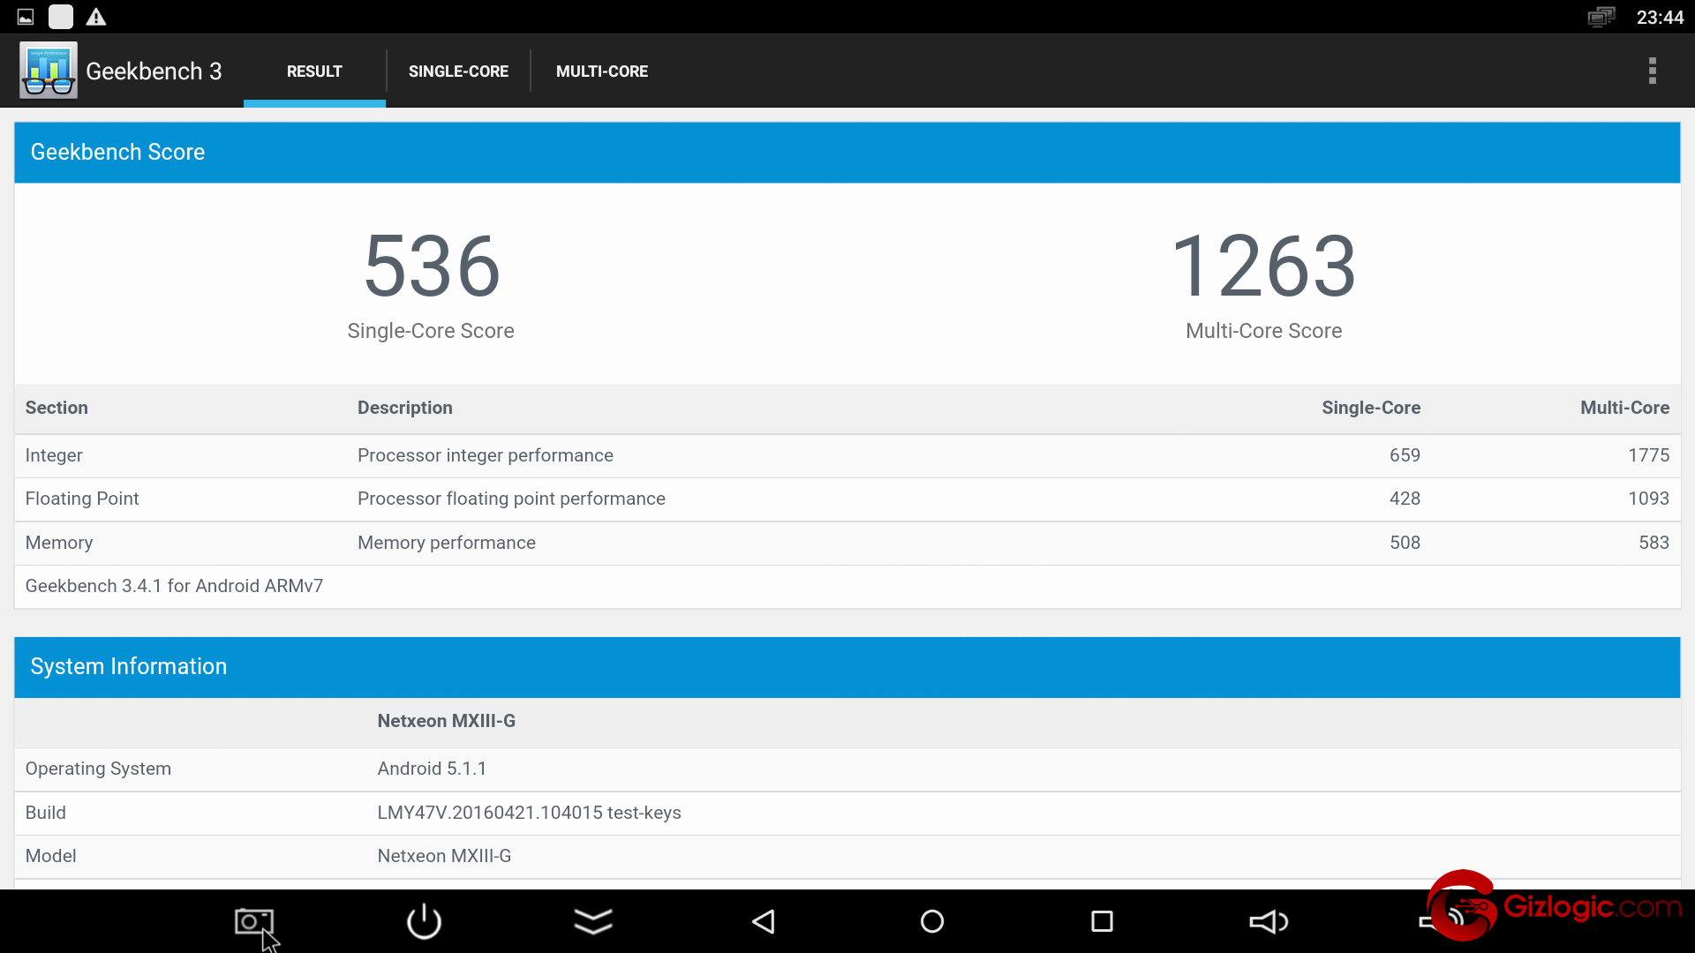
Task: Tap the Description column header
Action: (405, 408)
